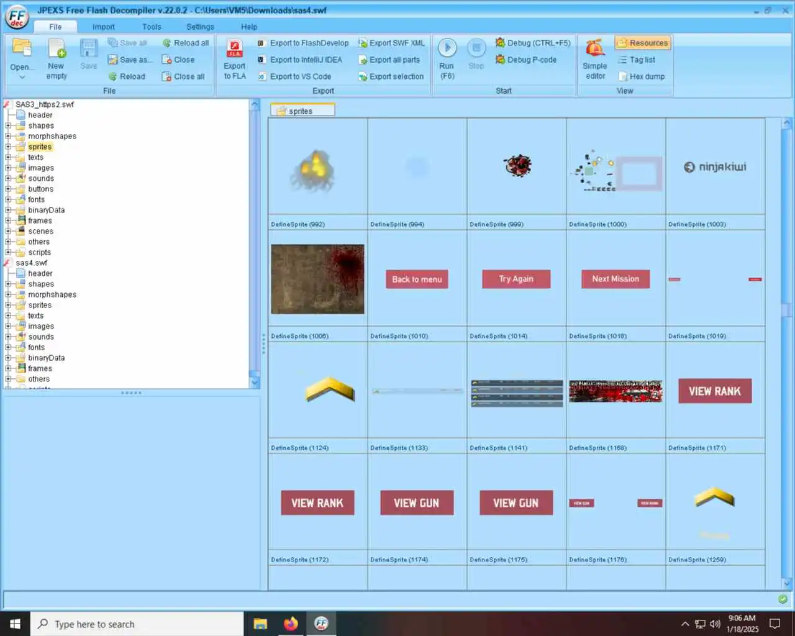Select frames under SAS3_https2.swf

coord(40,220)
